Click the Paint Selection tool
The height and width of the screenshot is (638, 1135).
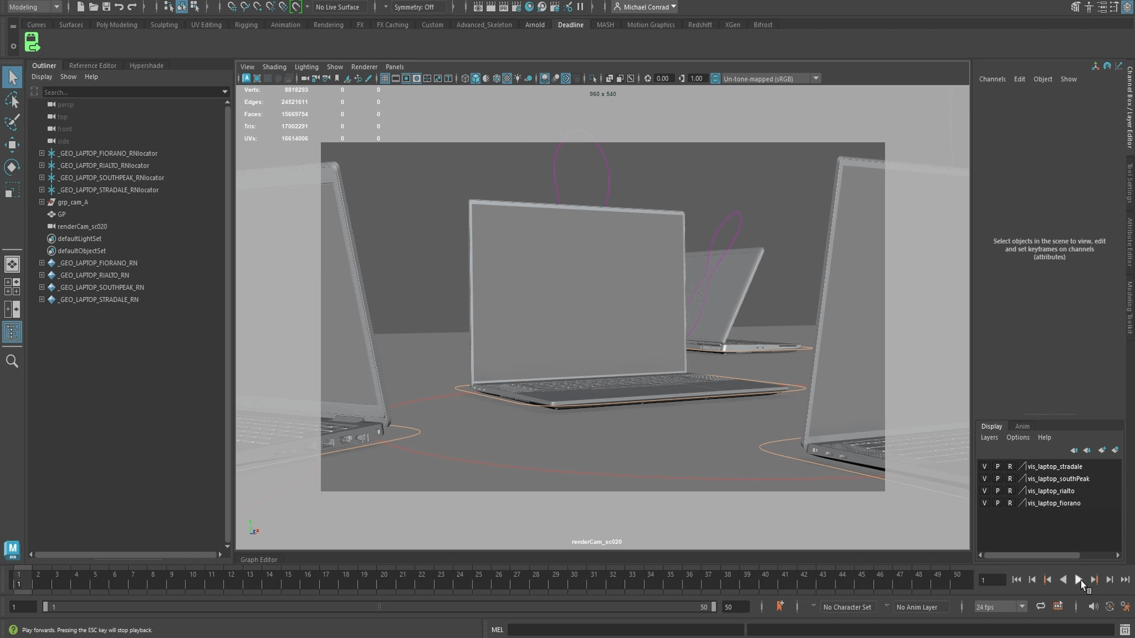pyautogui.click(x=12, y=122)
